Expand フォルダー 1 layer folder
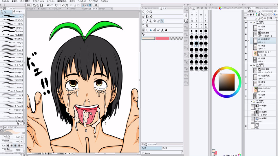278x156 pixels. coord(251,102)
